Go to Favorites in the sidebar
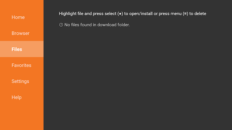This screenshot has height=130, width=232. pyautogui.click(x=22, y=65)
